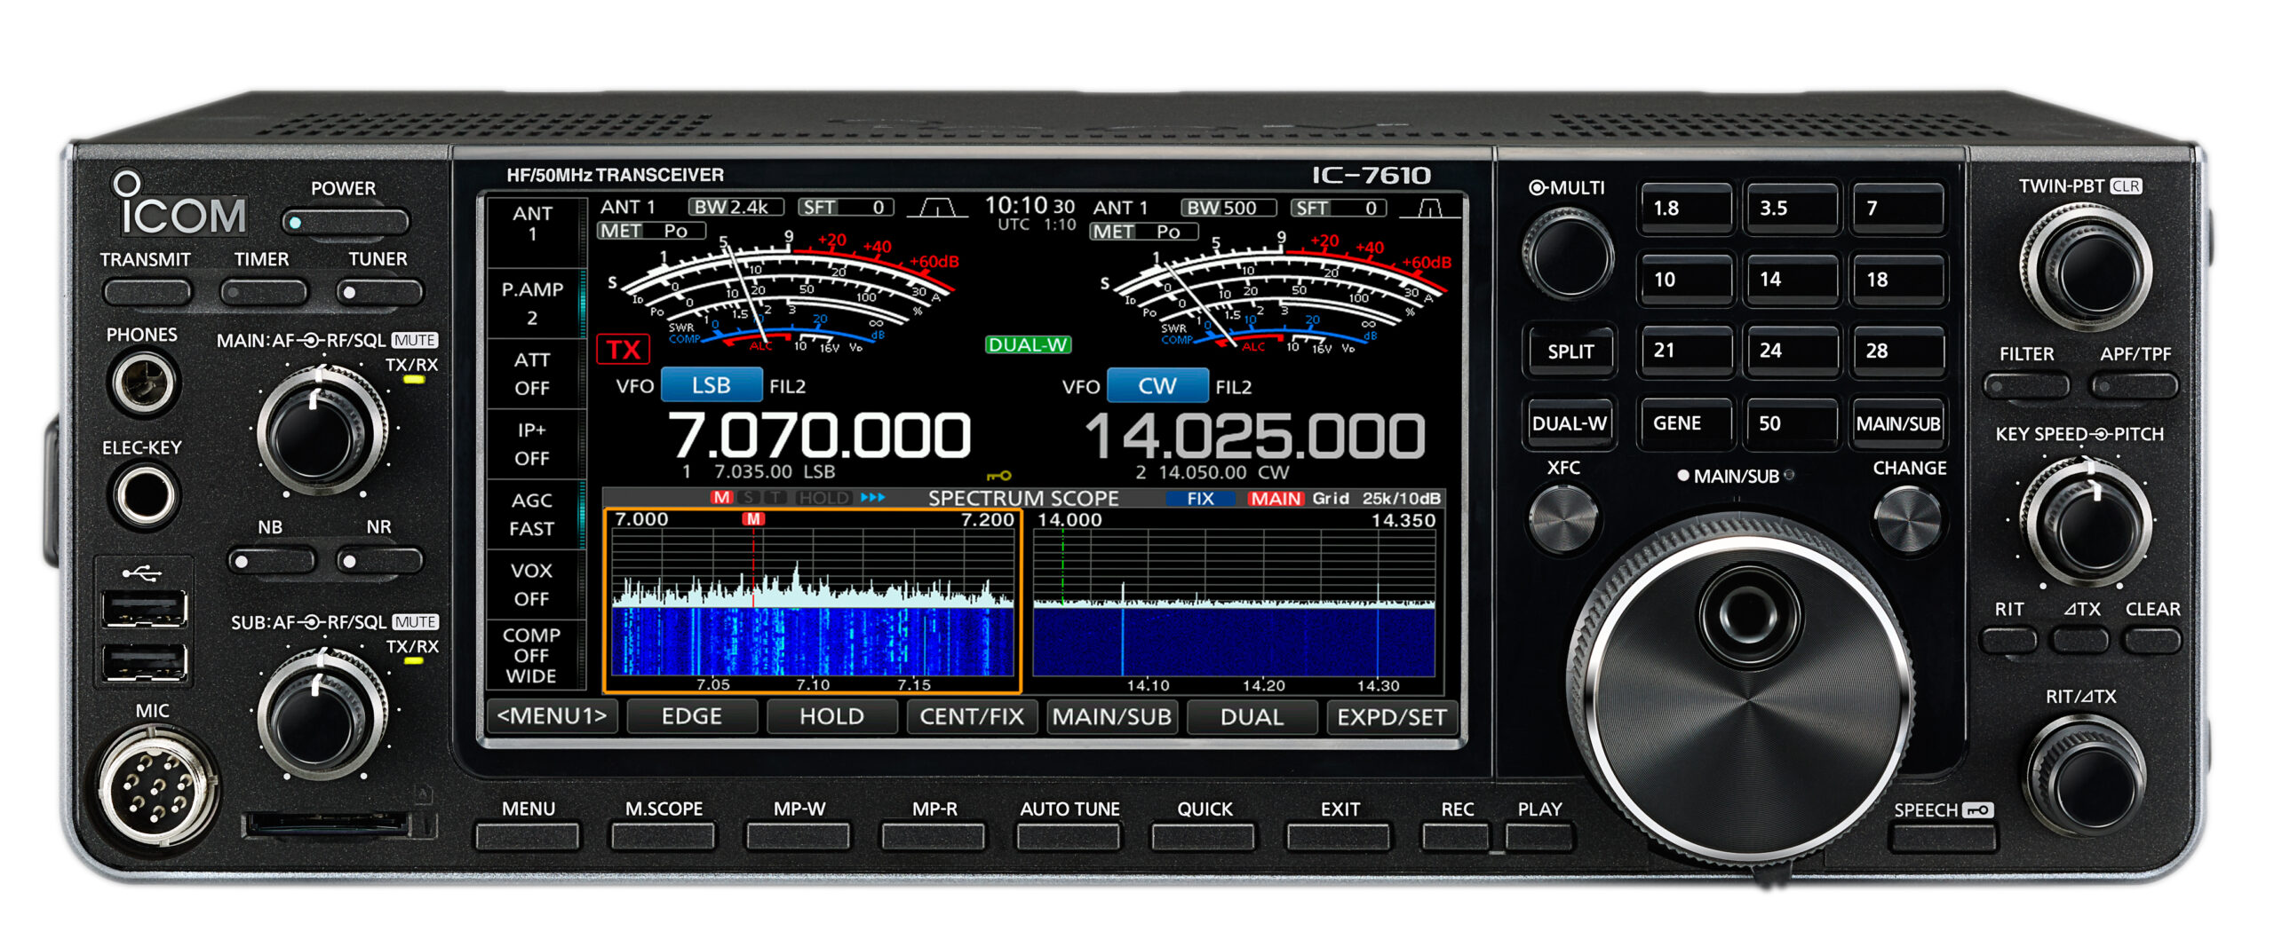Push the TRANSMIT button
2274x947 pixels.
[x=147, y=291]
